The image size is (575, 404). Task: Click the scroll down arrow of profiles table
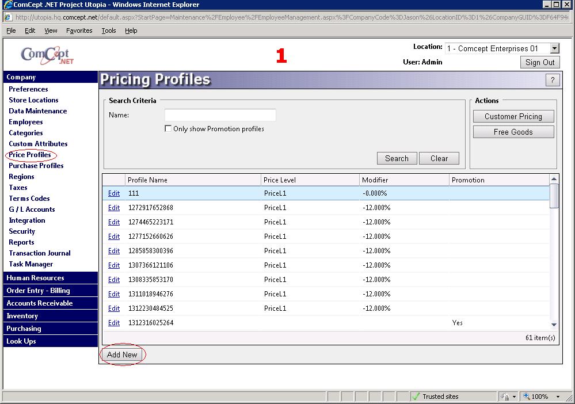(x=554, y=325)
